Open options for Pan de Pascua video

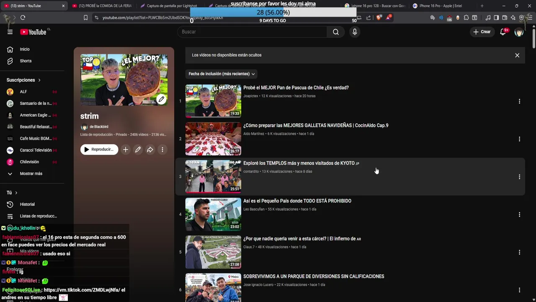tap(519, 102)
